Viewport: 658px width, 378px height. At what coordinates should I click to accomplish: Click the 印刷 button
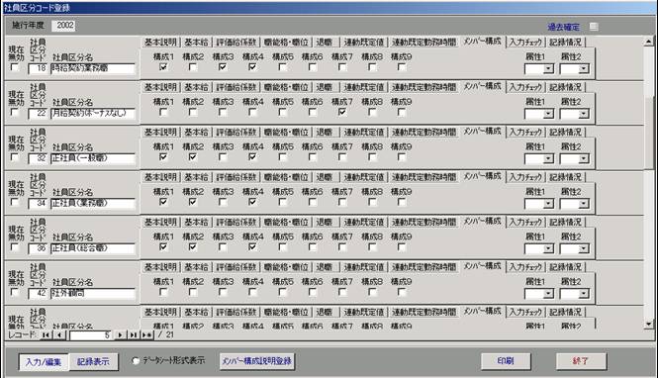[506, 361]
